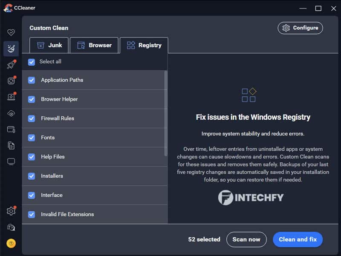The height and width of the screenshot is (256, 341).
Task: Switch to the Browser tab
Action: tap(94, 45)
